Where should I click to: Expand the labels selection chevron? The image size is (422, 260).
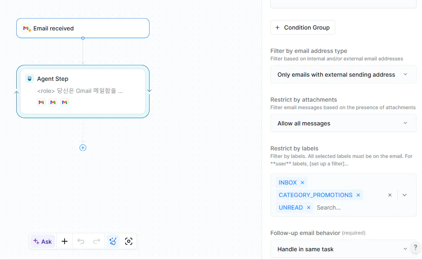tap(404, 195)
